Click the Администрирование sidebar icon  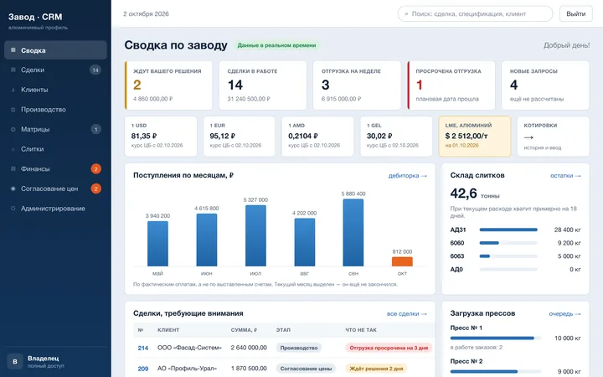pyautogui.click(x=13, y=208)
